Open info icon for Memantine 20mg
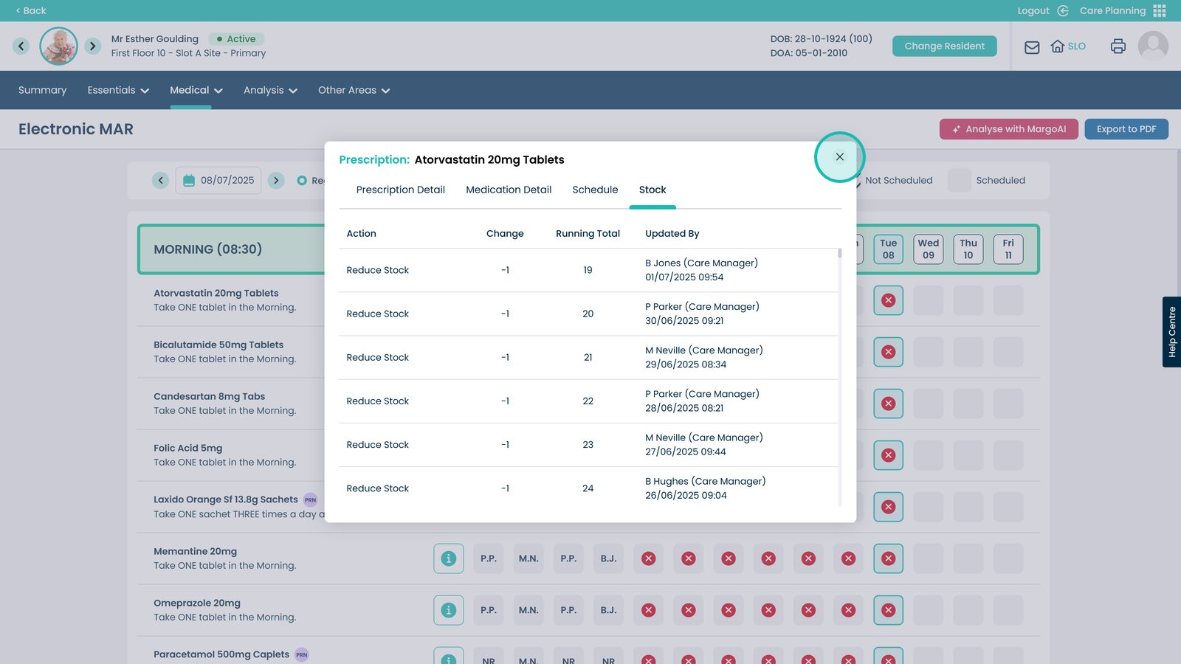 pos(448,558)
